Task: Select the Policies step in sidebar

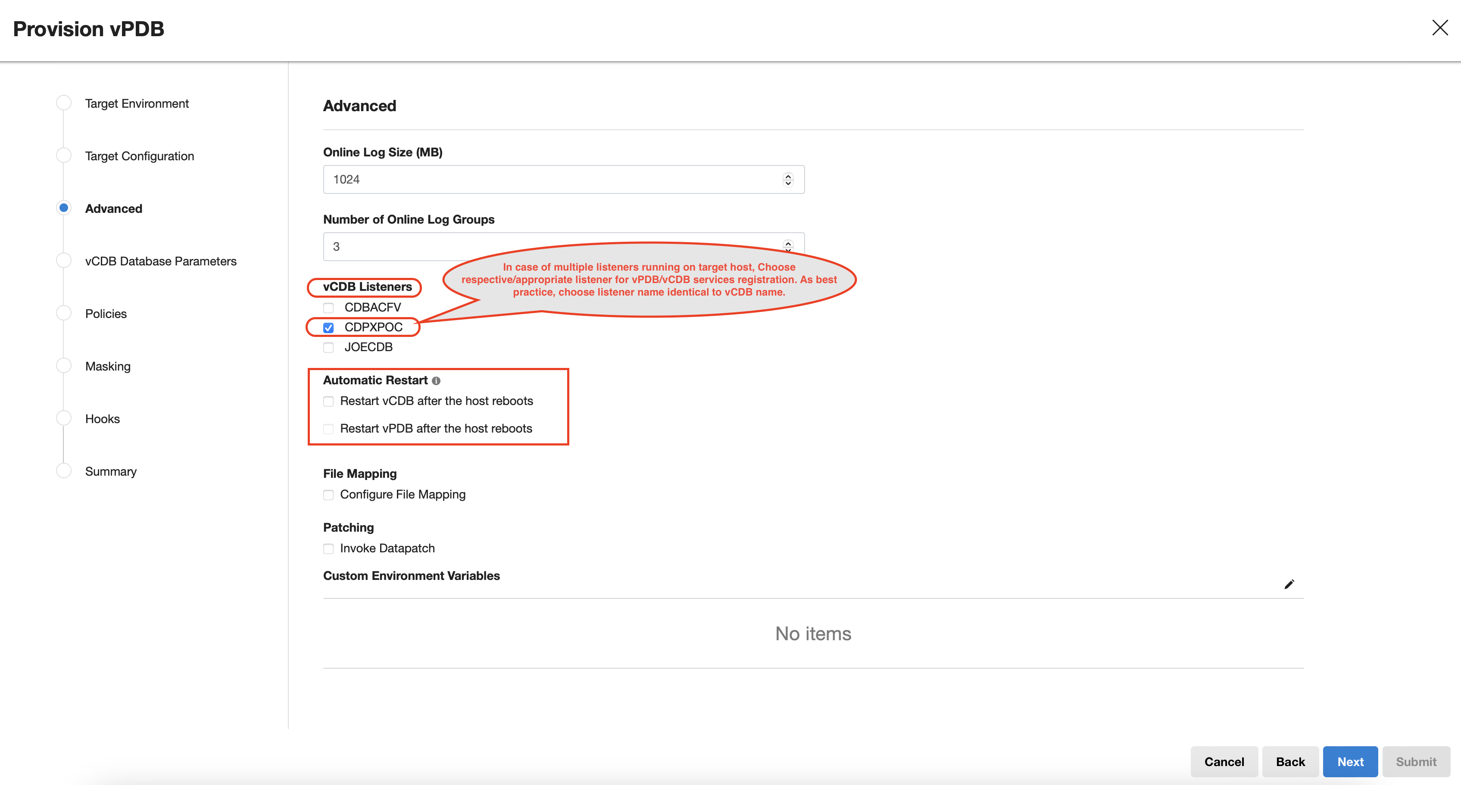Action: [106, 314]
